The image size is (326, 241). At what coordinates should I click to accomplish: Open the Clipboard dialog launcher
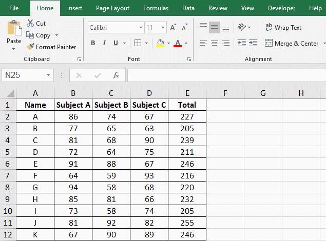pyautogui.click(x=79, y=59)
